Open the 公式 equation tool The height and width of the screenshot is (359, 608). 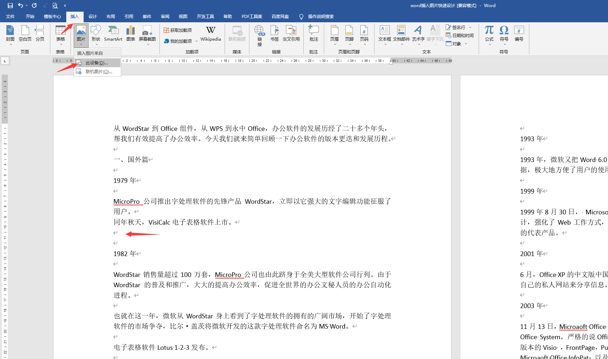tap(489, 34)
